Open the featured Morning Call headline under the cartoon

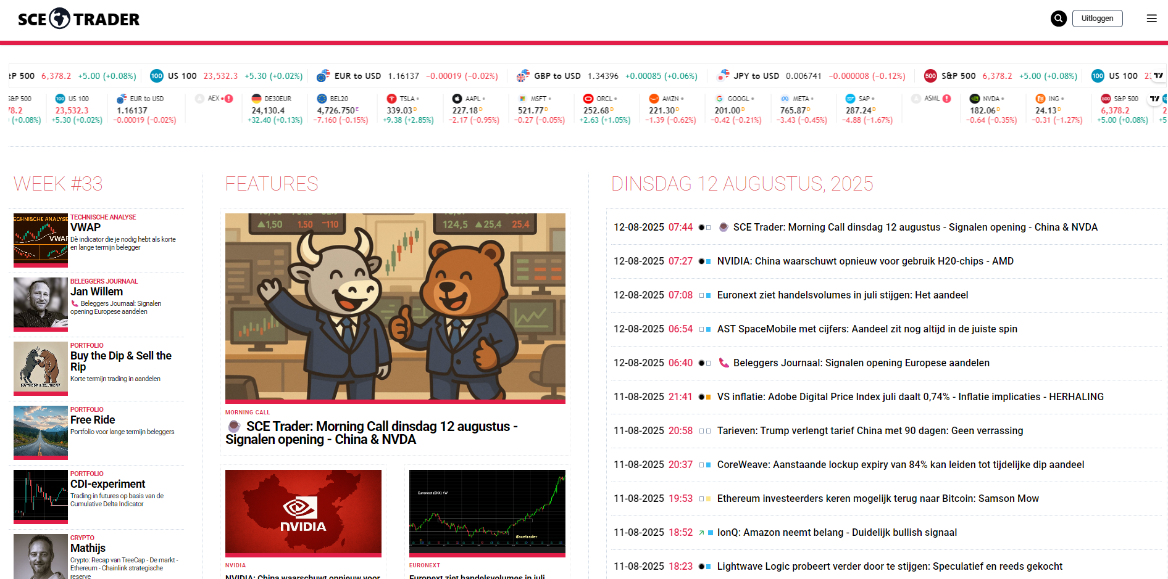[372, 433]
